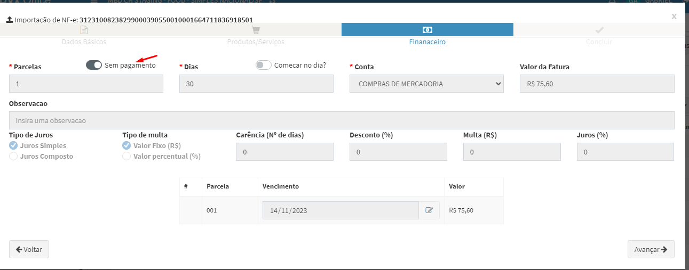
Task: Go to the Produtos/Serviços tab
Action: click(x=256, y=42)
